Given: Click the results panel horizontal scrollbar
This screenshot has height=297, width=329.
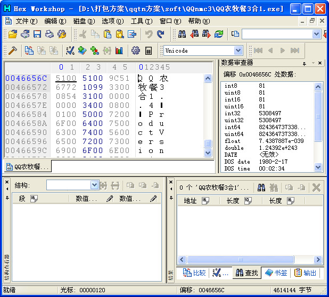Looking at the screenshot, I should 240,260.
